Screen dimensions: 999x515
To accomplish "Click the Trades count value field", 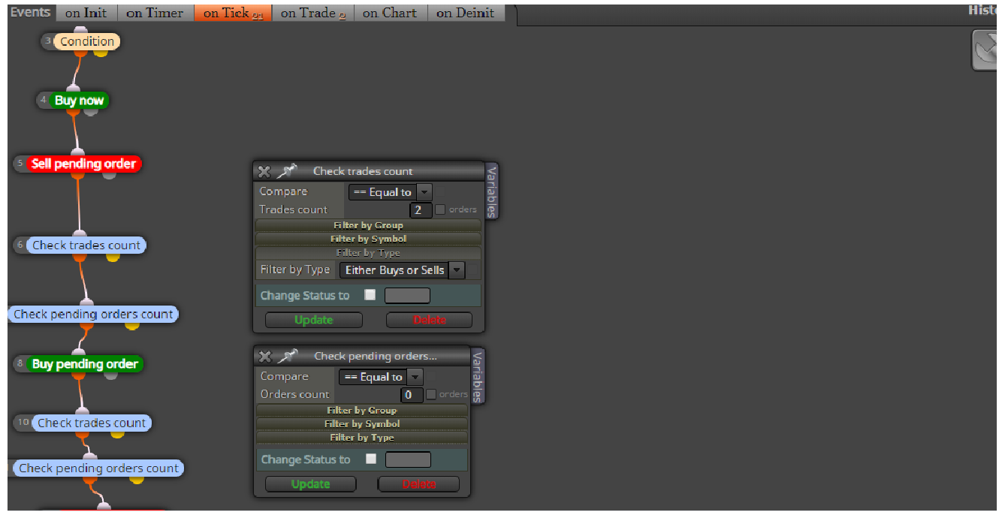I will click(x=421, y=210).
